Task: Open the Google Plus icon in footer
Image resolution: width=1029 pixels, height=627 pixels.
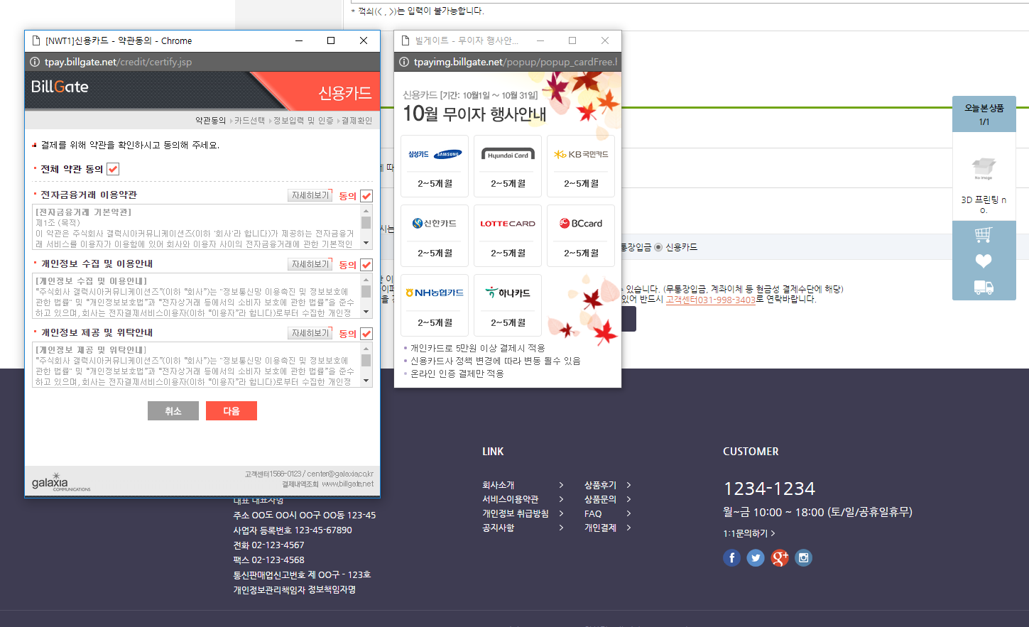Action: [780, 558]
